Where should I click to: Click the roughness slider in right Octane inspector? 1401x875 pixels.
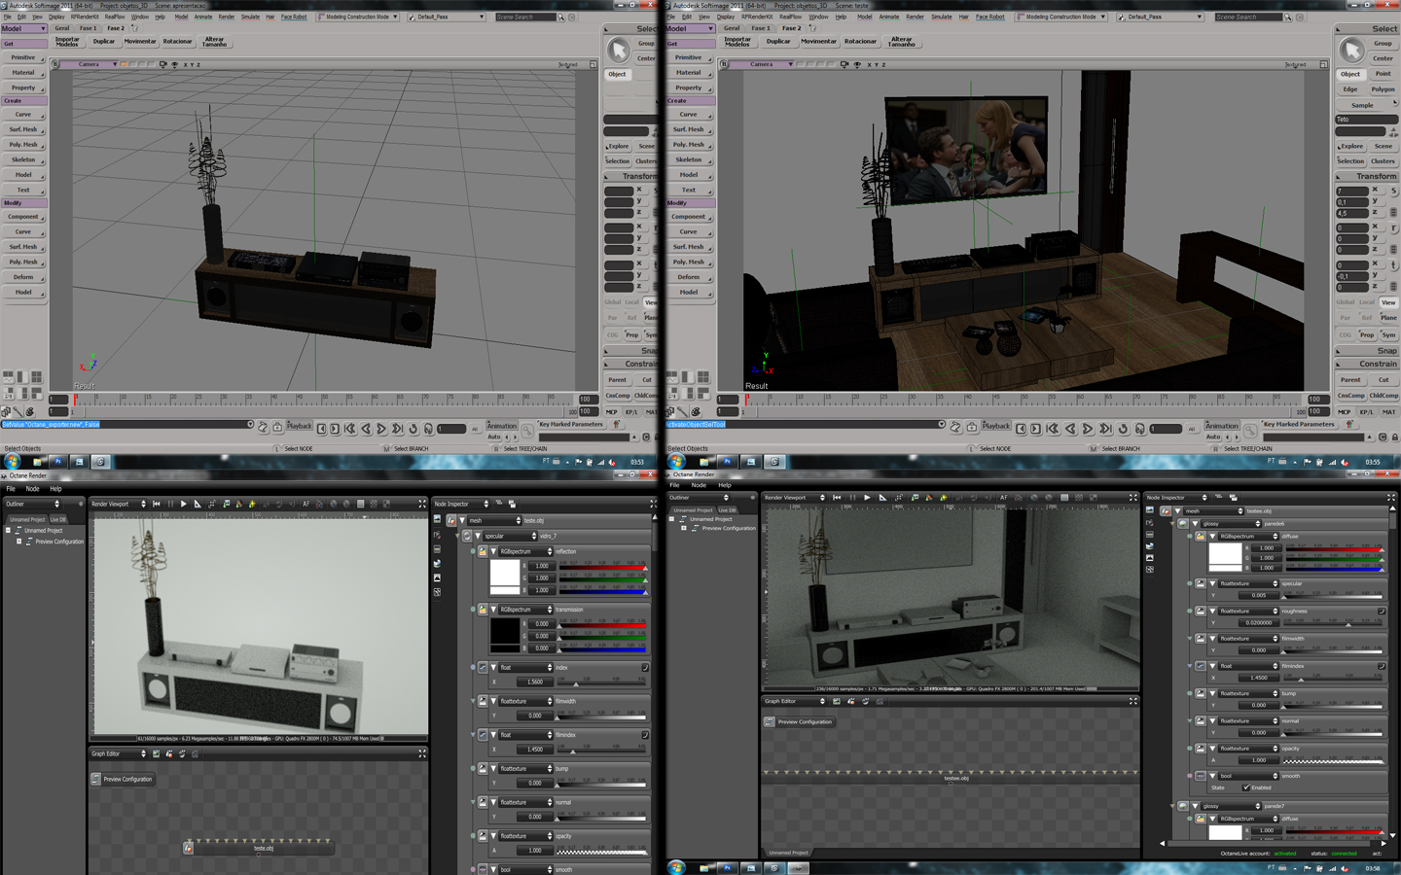click(1335, 622)
